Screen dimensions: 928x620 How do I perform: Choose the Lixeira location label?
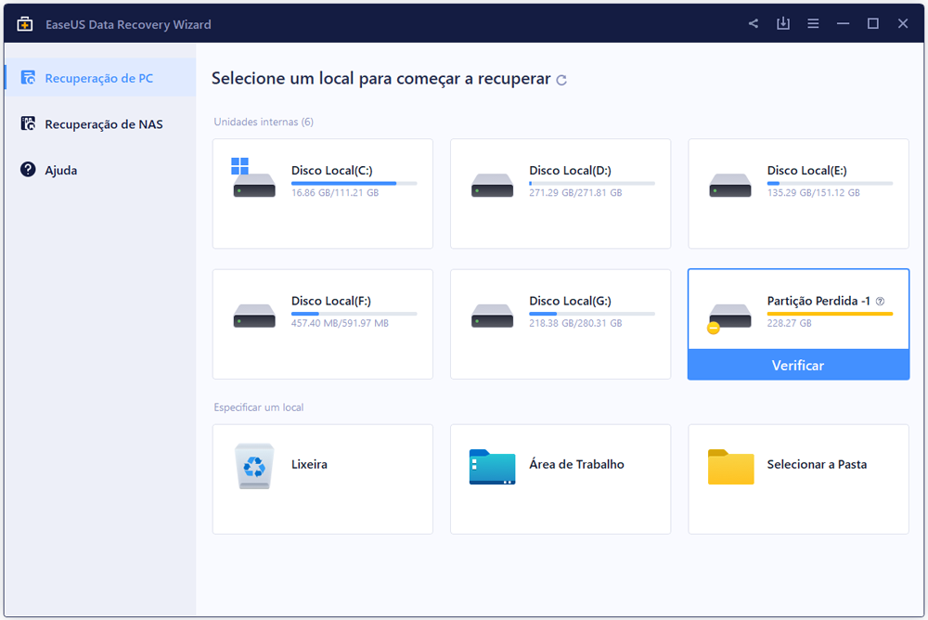click(x=309, y=464)
